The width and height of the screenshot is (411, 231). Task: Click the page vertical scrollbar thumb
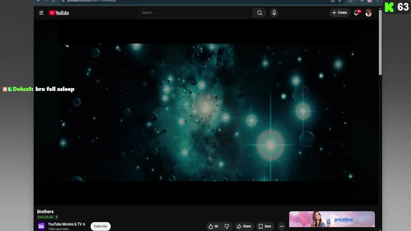380,42
